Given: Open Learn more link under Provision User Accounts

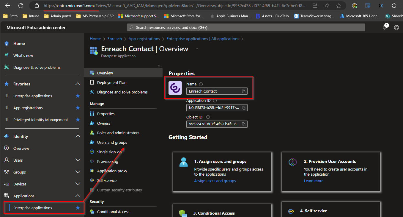Looking at the screenshot, I should (x=313, y=181).
